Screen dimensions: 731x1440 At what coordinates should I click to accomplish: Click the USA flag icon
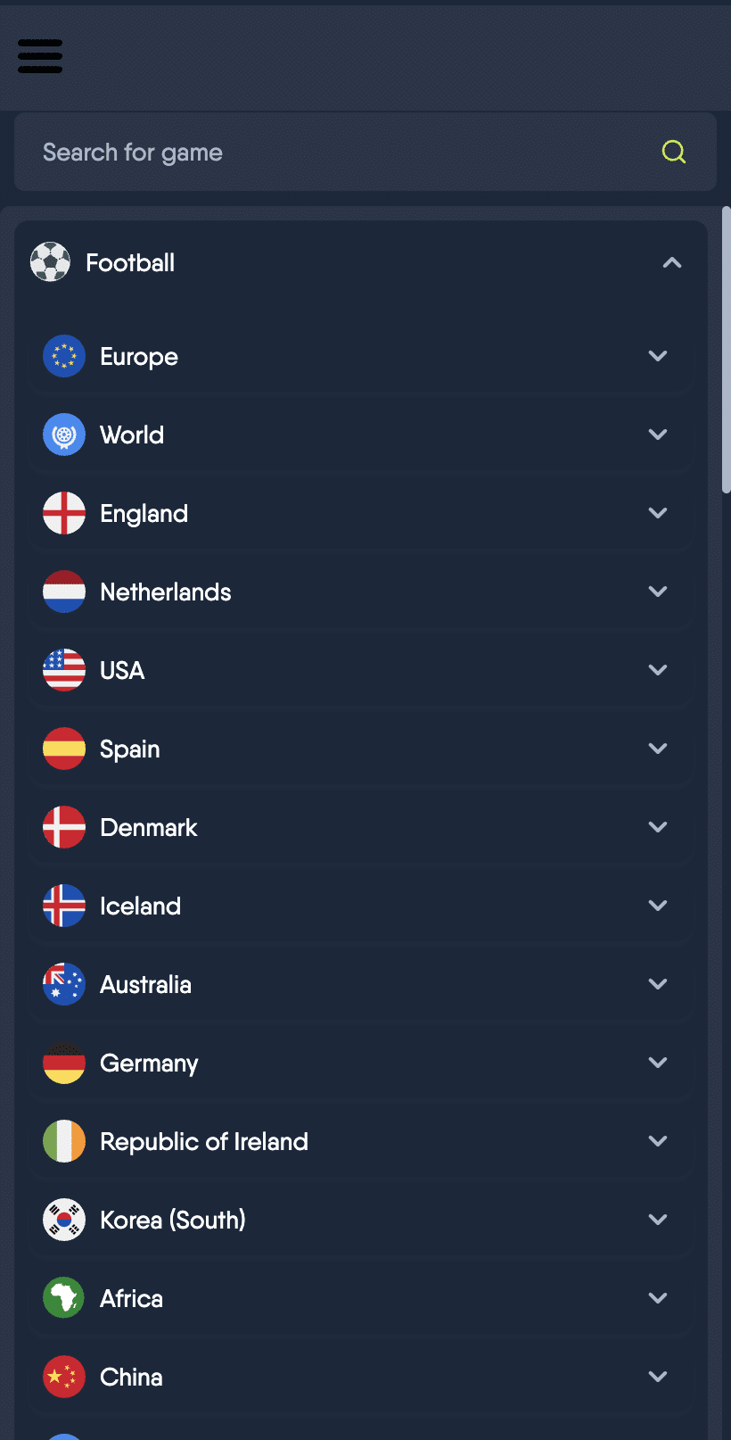click(x=63, y=670)
